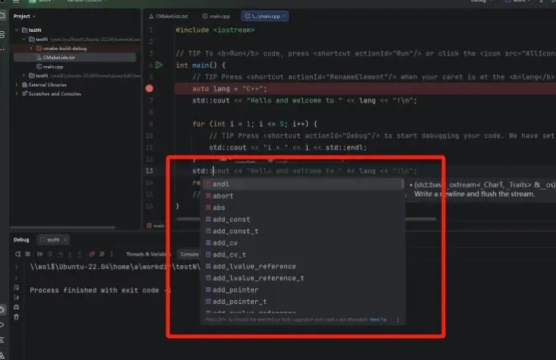Toggle the Mute Breakpoints icon
The image size is (556, 360).
(x=102, y=254)
